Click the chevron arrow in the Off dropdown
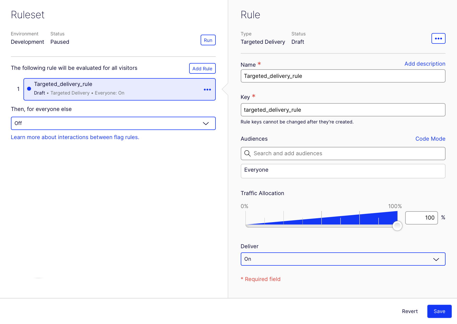 pos(206,123)
